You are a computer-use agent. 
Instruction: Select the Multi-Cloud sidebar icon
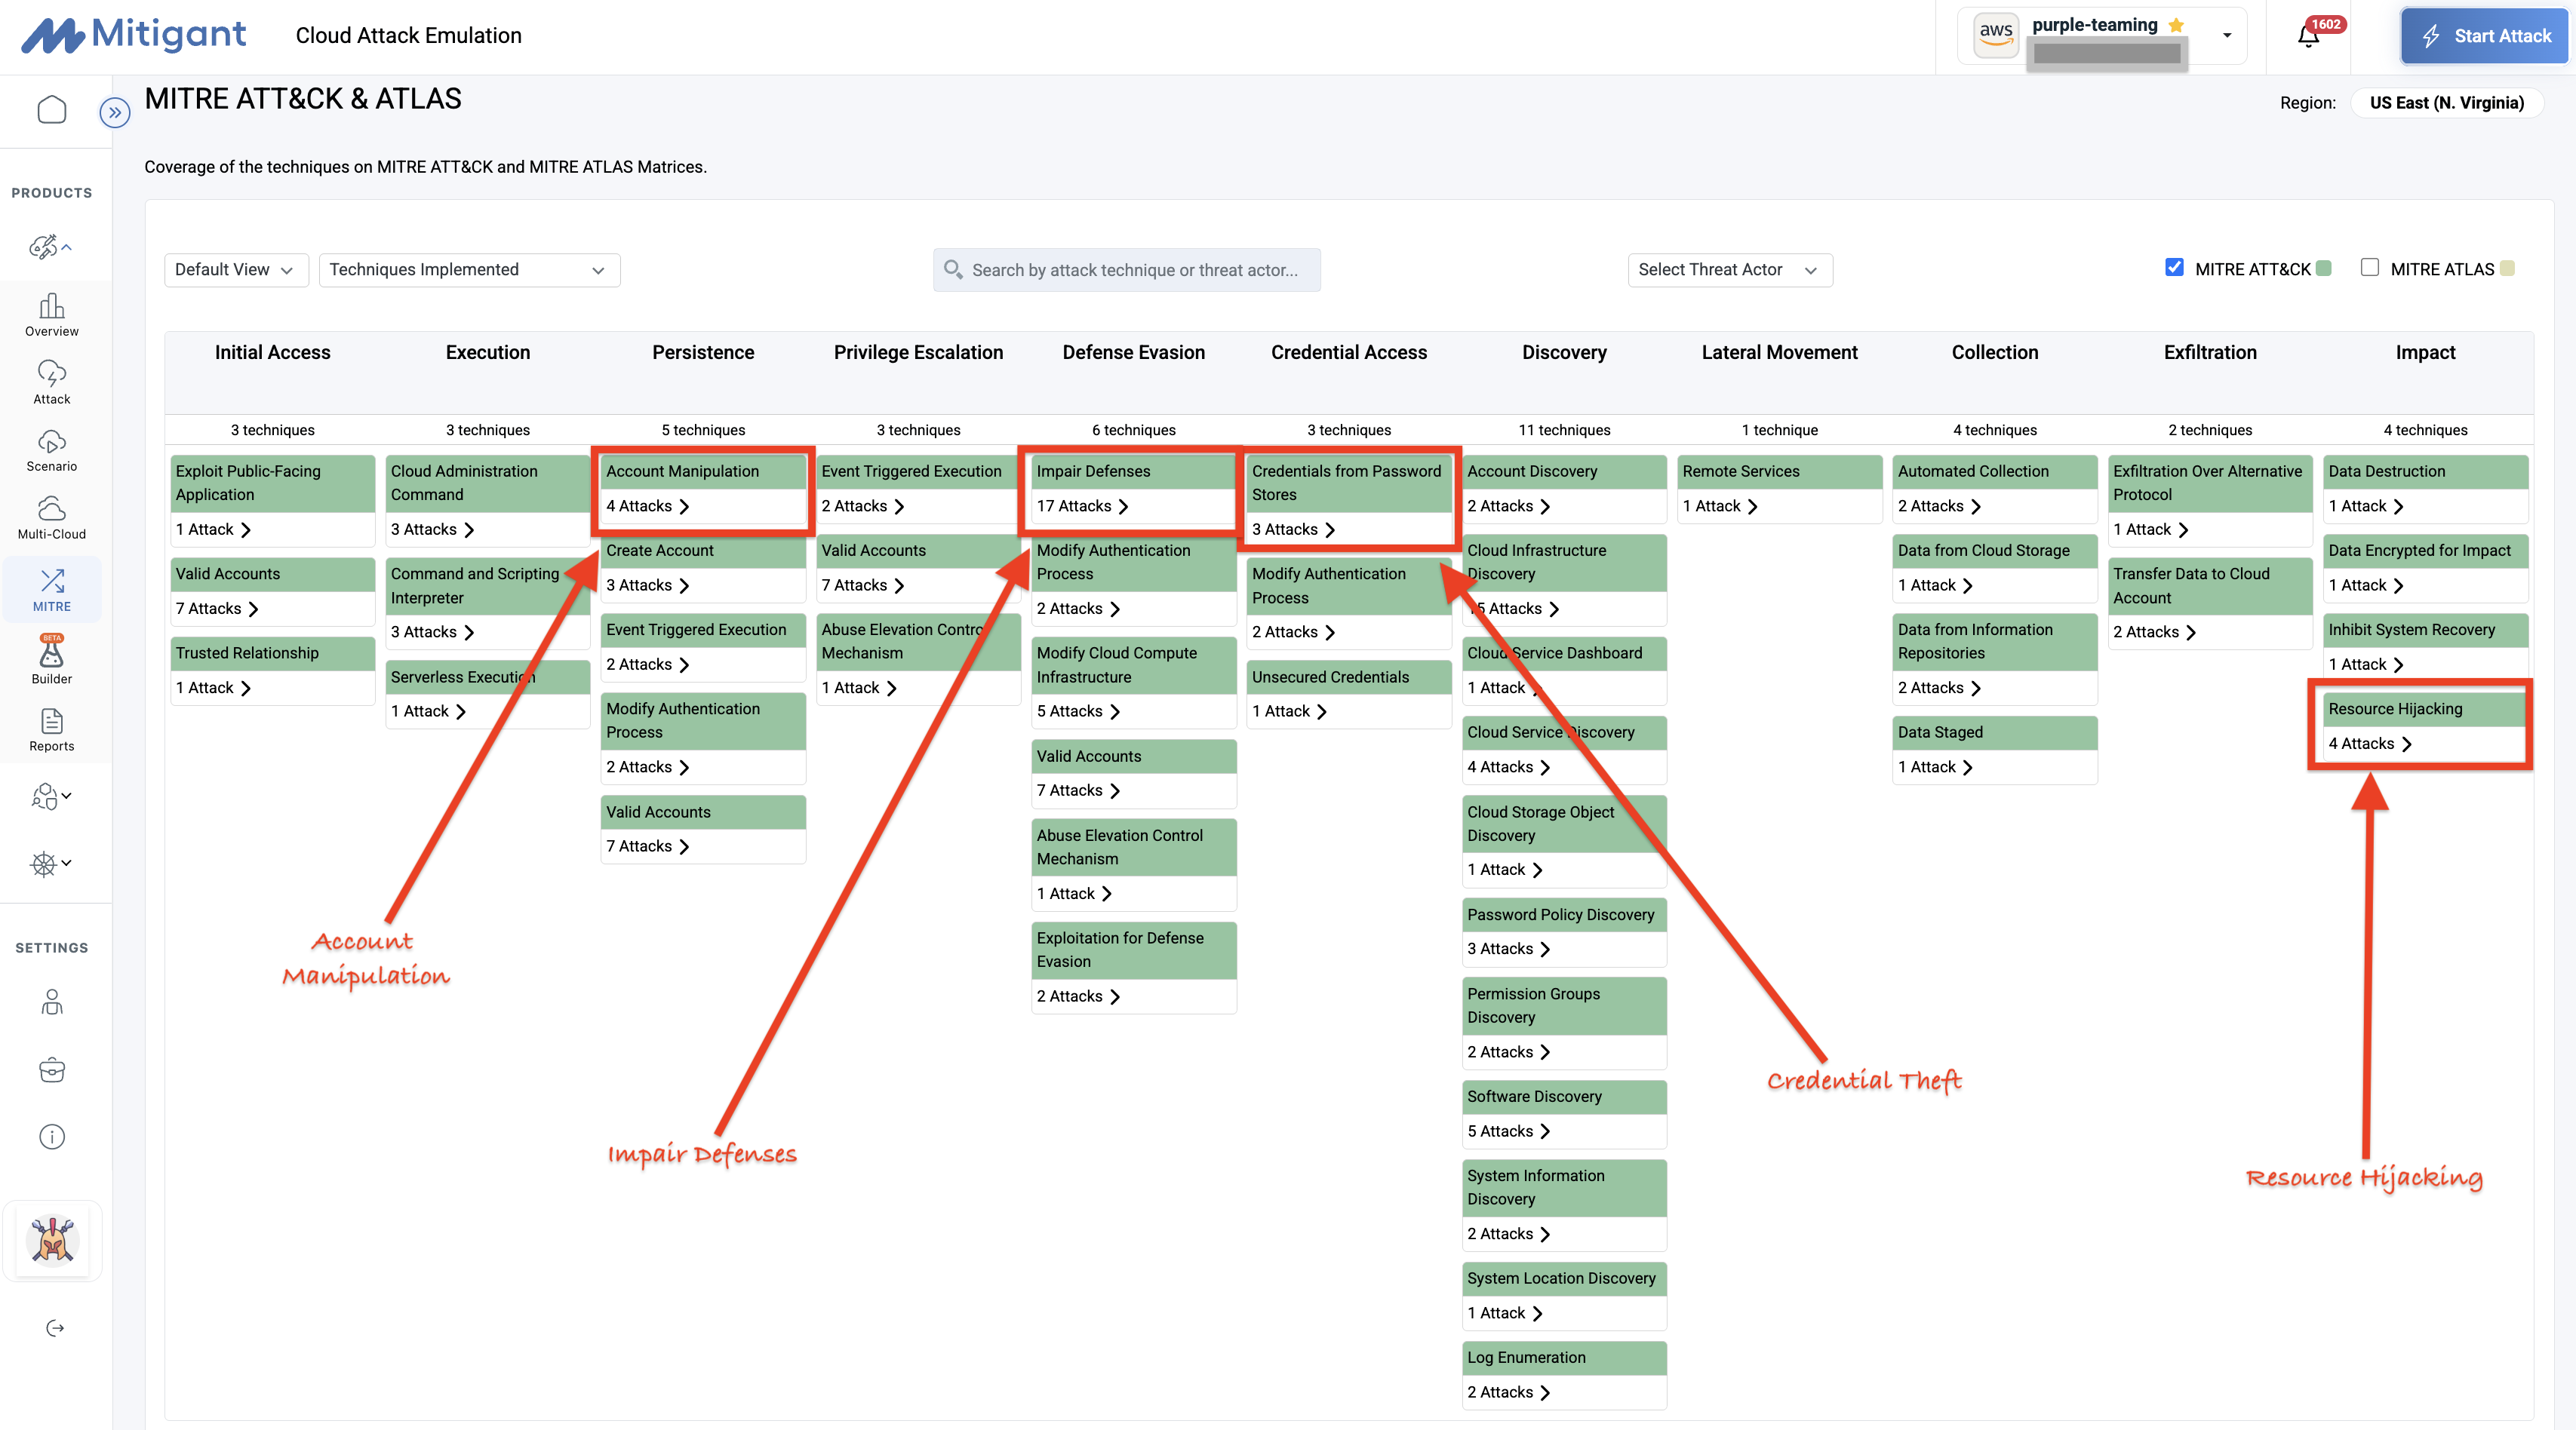51,517
